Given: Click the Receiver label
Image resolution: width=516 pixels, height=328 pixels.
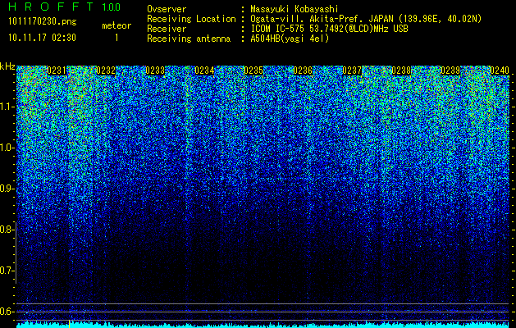Looking at the screenshot, I should pos(167,29).
